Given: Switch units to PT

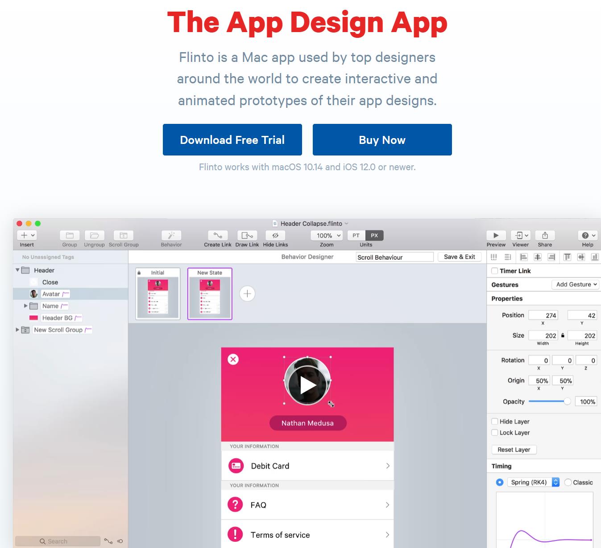Looking at the screenshot, I should click(356, 235).
